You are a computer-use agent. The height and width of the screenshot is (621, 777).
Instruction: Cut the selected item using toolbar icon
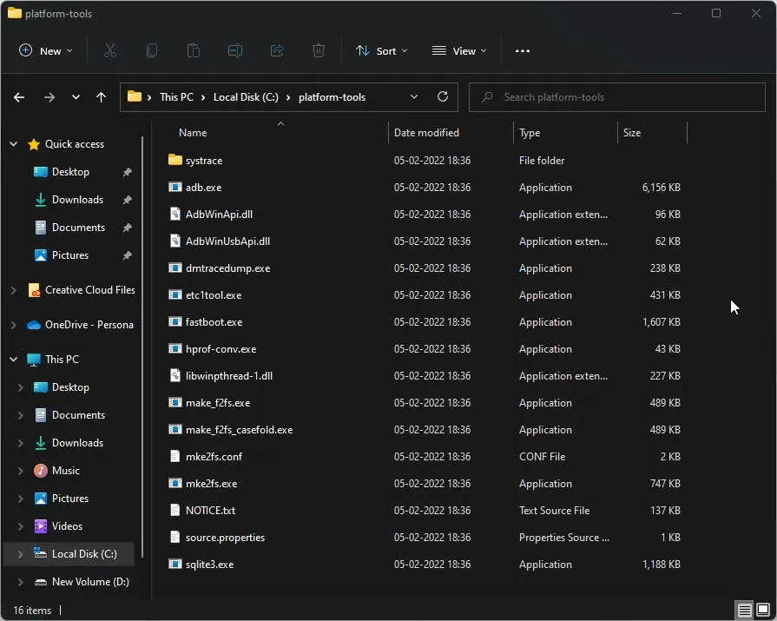coord(110,50)
